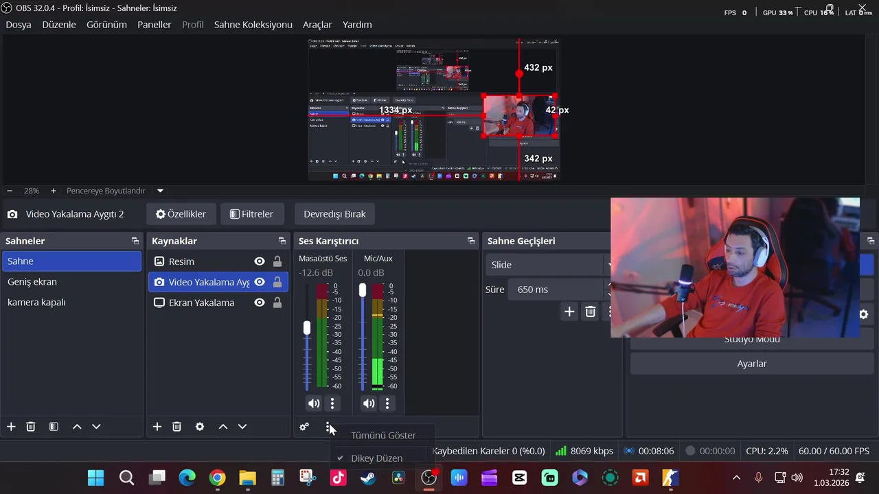Open source properties gear in Kaynaklar
Image resolution: width=879 pixels, height=494 pixels.
pos(200,427)
